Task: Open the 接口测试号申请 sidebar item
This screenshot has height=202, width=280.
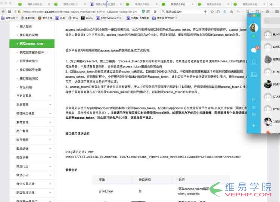Action: point(30,70)
